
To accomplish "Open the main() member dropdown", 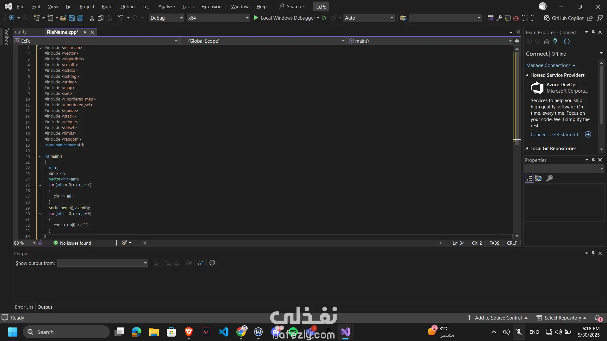I will (x=430, y=41).
